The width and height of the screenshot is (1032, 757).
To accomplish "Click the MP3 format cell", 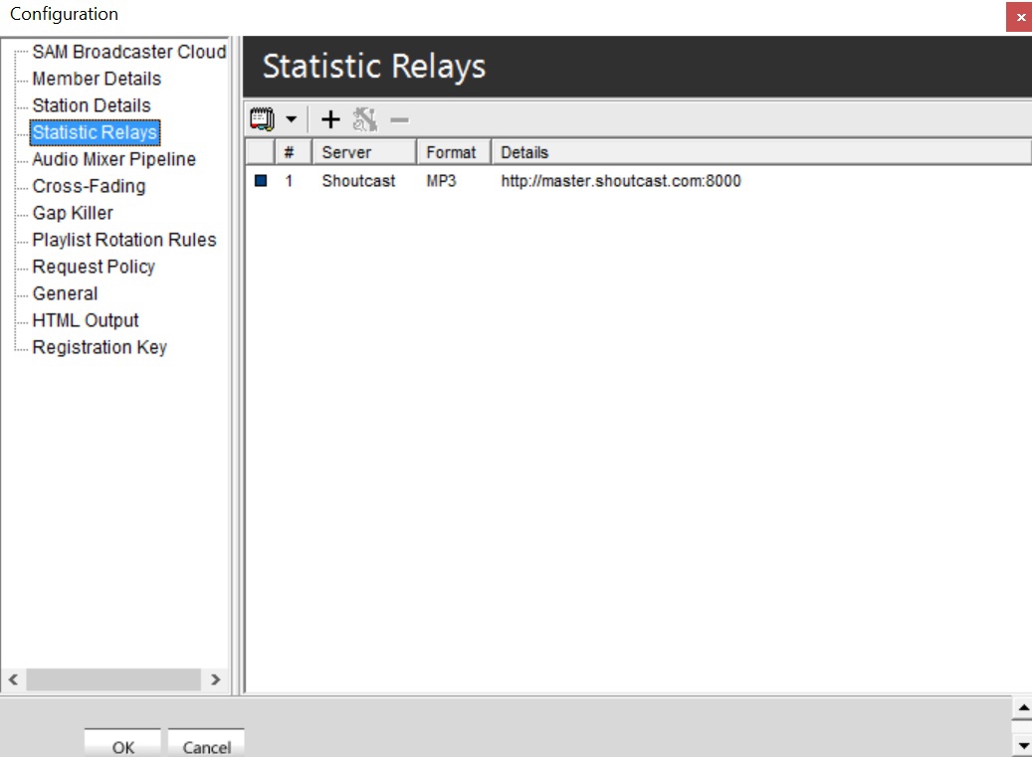I will coord(441,181).
